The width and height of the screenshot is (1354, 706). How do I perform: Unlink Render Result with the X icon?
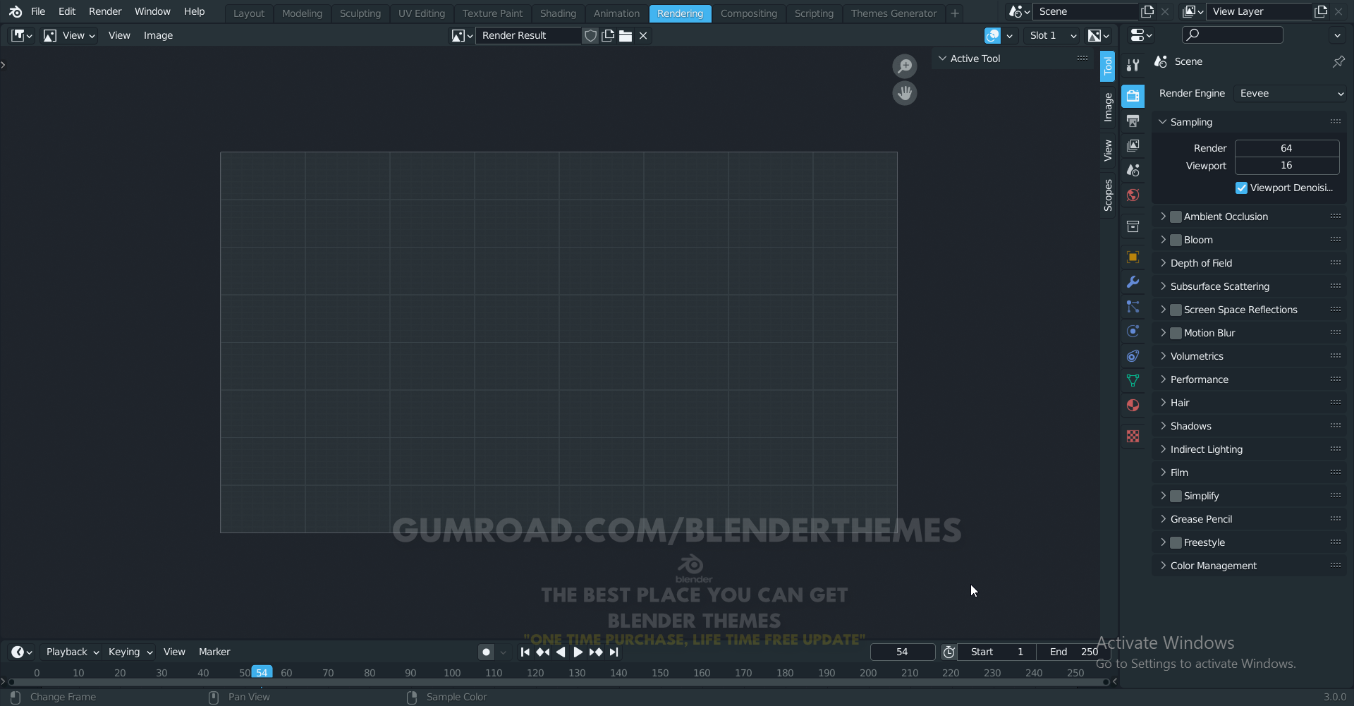(x=643, y=35)
